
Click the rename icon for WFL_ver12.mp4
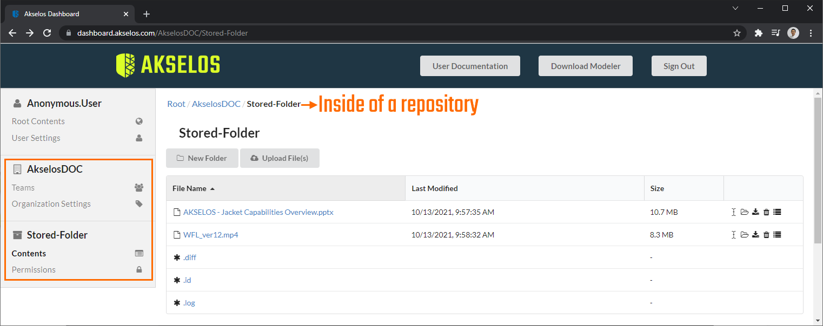(734, 235)
